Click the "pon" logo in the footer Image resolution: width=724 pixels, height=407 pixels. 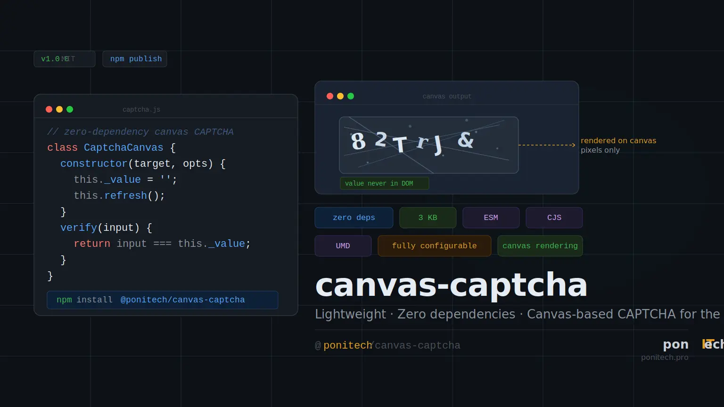pos(675,344)
